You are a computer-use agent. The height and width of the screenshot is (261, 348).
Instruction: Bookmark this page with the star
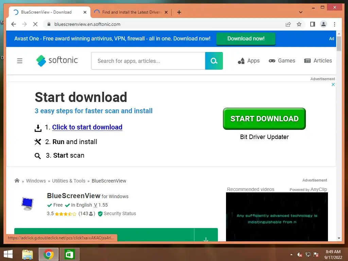click(x=299, y=24)
